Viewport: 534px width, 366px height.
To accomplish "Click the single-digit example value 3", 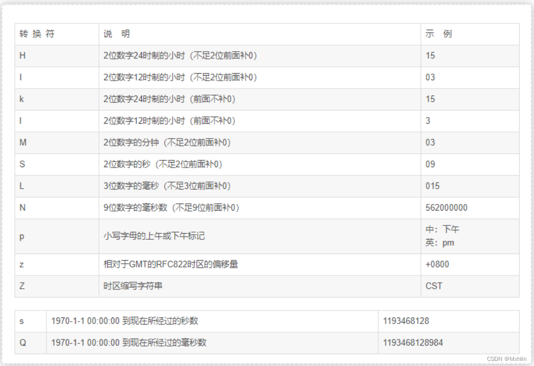I will pos(428,121).
